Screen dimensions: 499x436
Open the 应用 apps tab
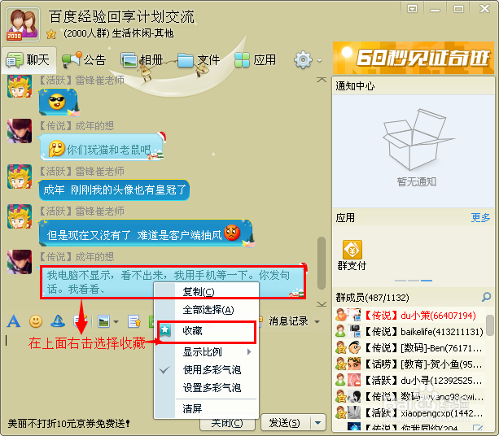coord(256,59)
